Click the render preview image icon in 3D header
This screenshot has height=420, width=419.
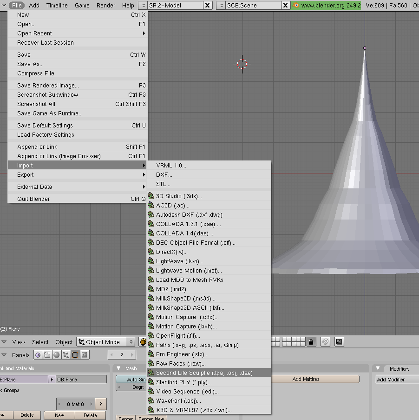tap(339, 342)
